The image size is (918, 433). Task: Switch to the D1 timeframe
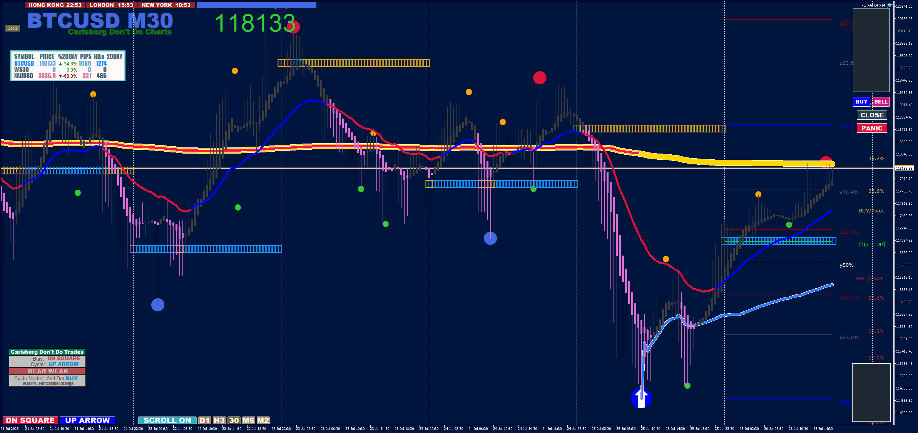click(205, 420)
